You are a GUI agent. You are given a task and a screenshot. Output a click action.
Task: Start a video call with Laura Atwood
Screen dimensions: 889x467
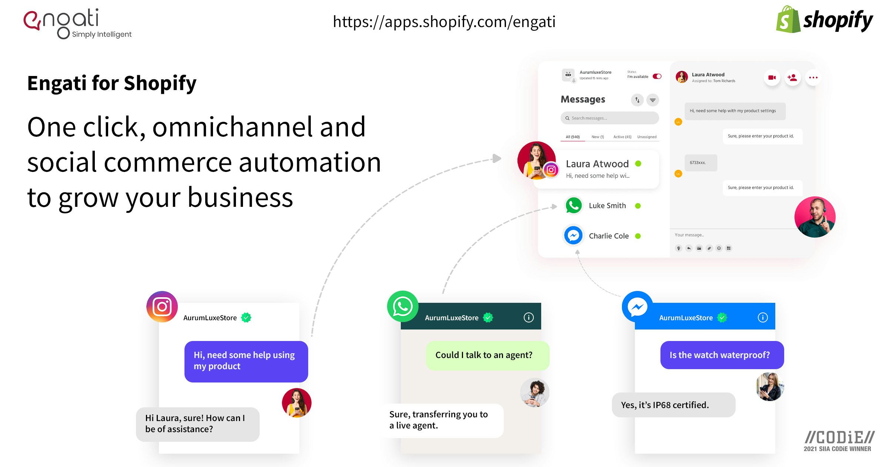772,77
